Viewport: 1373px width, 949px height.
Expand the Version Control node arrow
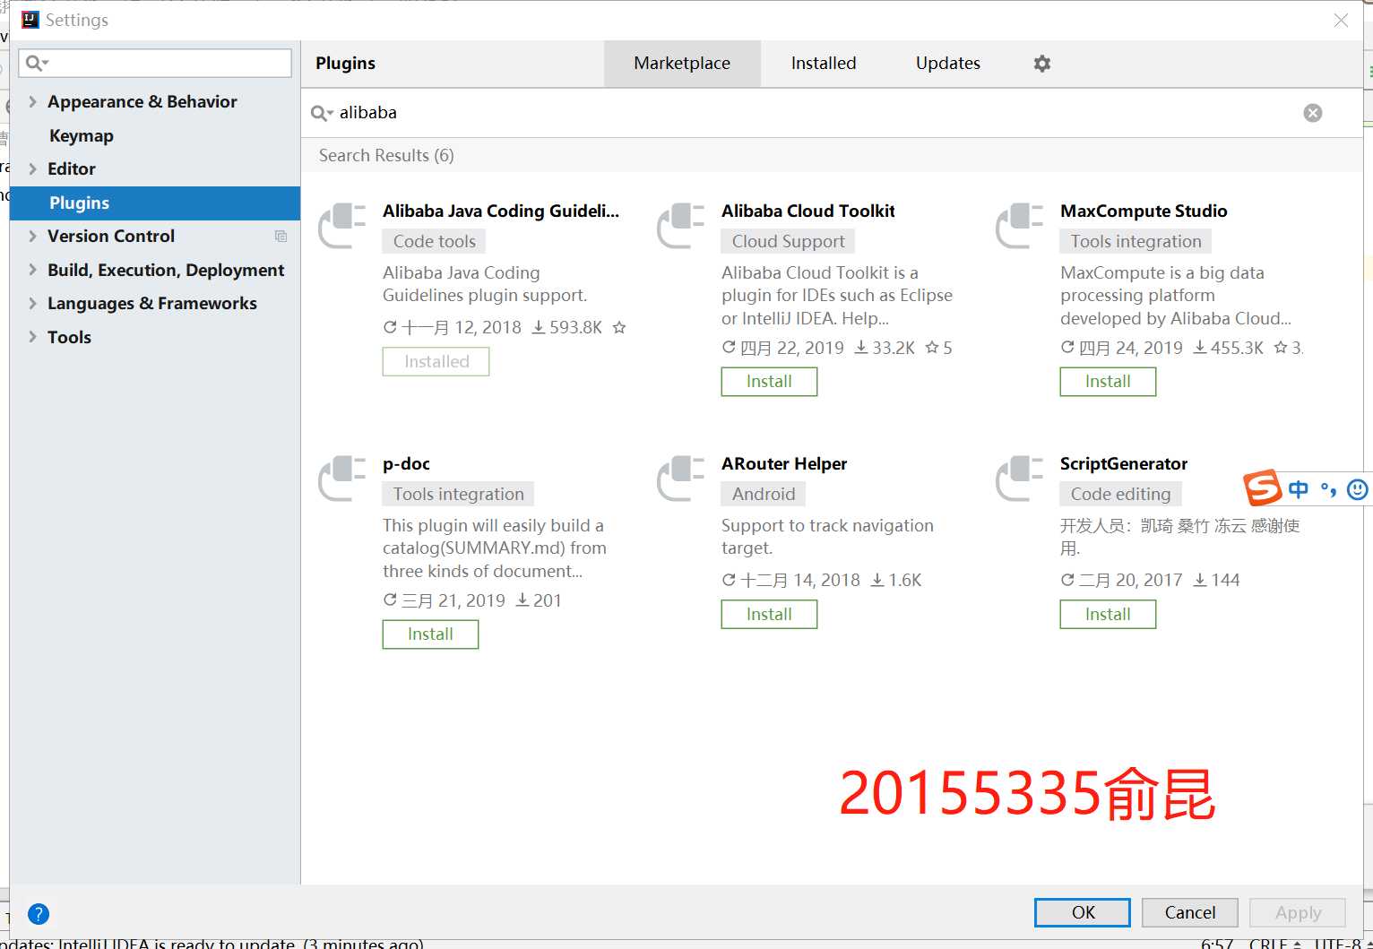pos(32,236)
